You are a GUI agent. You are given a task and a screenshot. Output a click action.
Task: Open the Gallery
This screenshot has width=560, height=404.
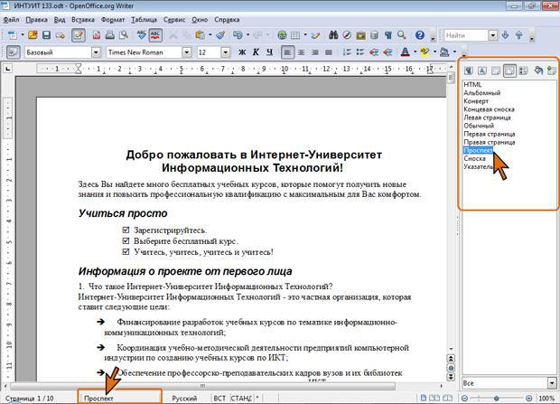coord(360,35)
